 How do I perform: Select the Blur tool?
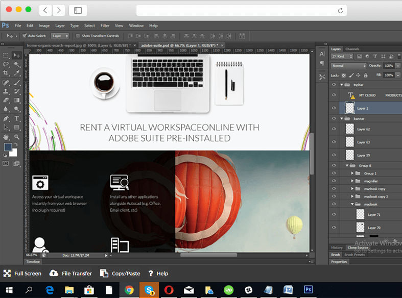point(6,109)
